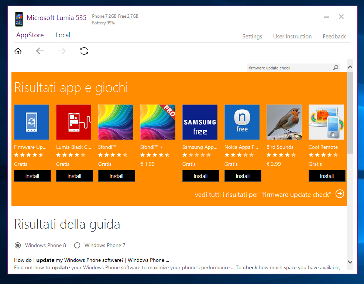Minimize the window
This screenshot has width=364, height=284.
tap(326, 17)
